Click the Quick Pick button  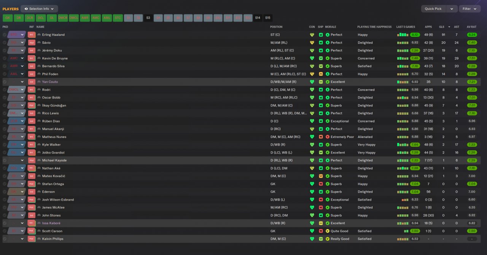pos(433,9)
